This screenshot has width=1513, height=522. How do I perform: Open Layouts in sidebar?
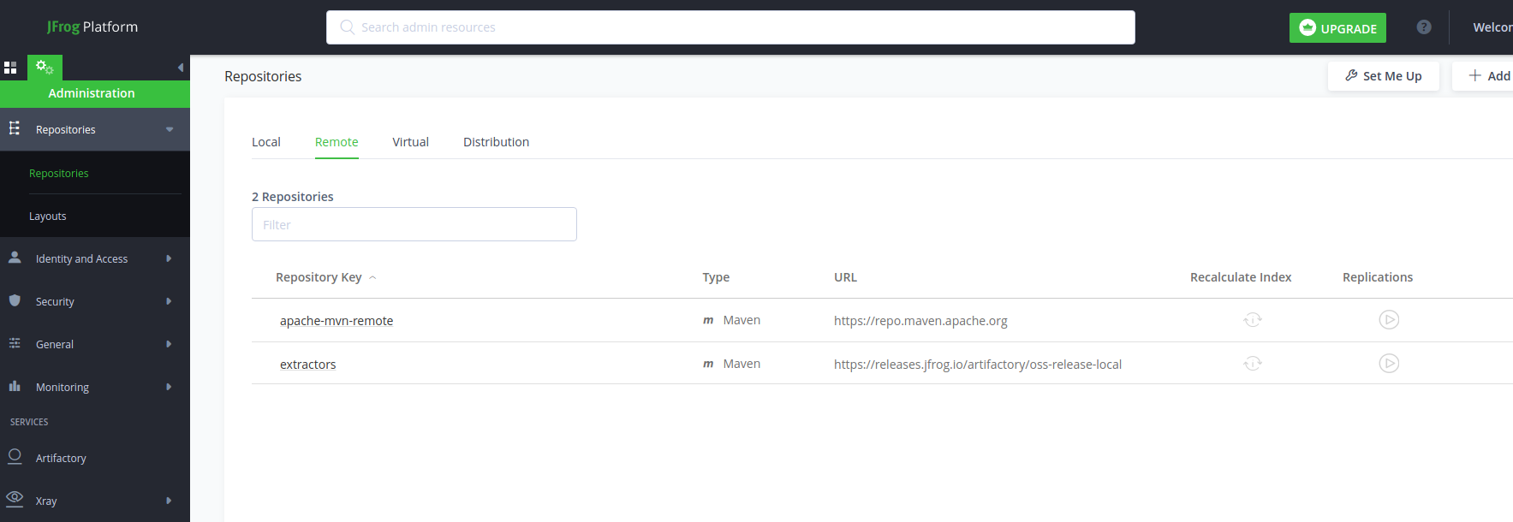click(x=48, y=216)
